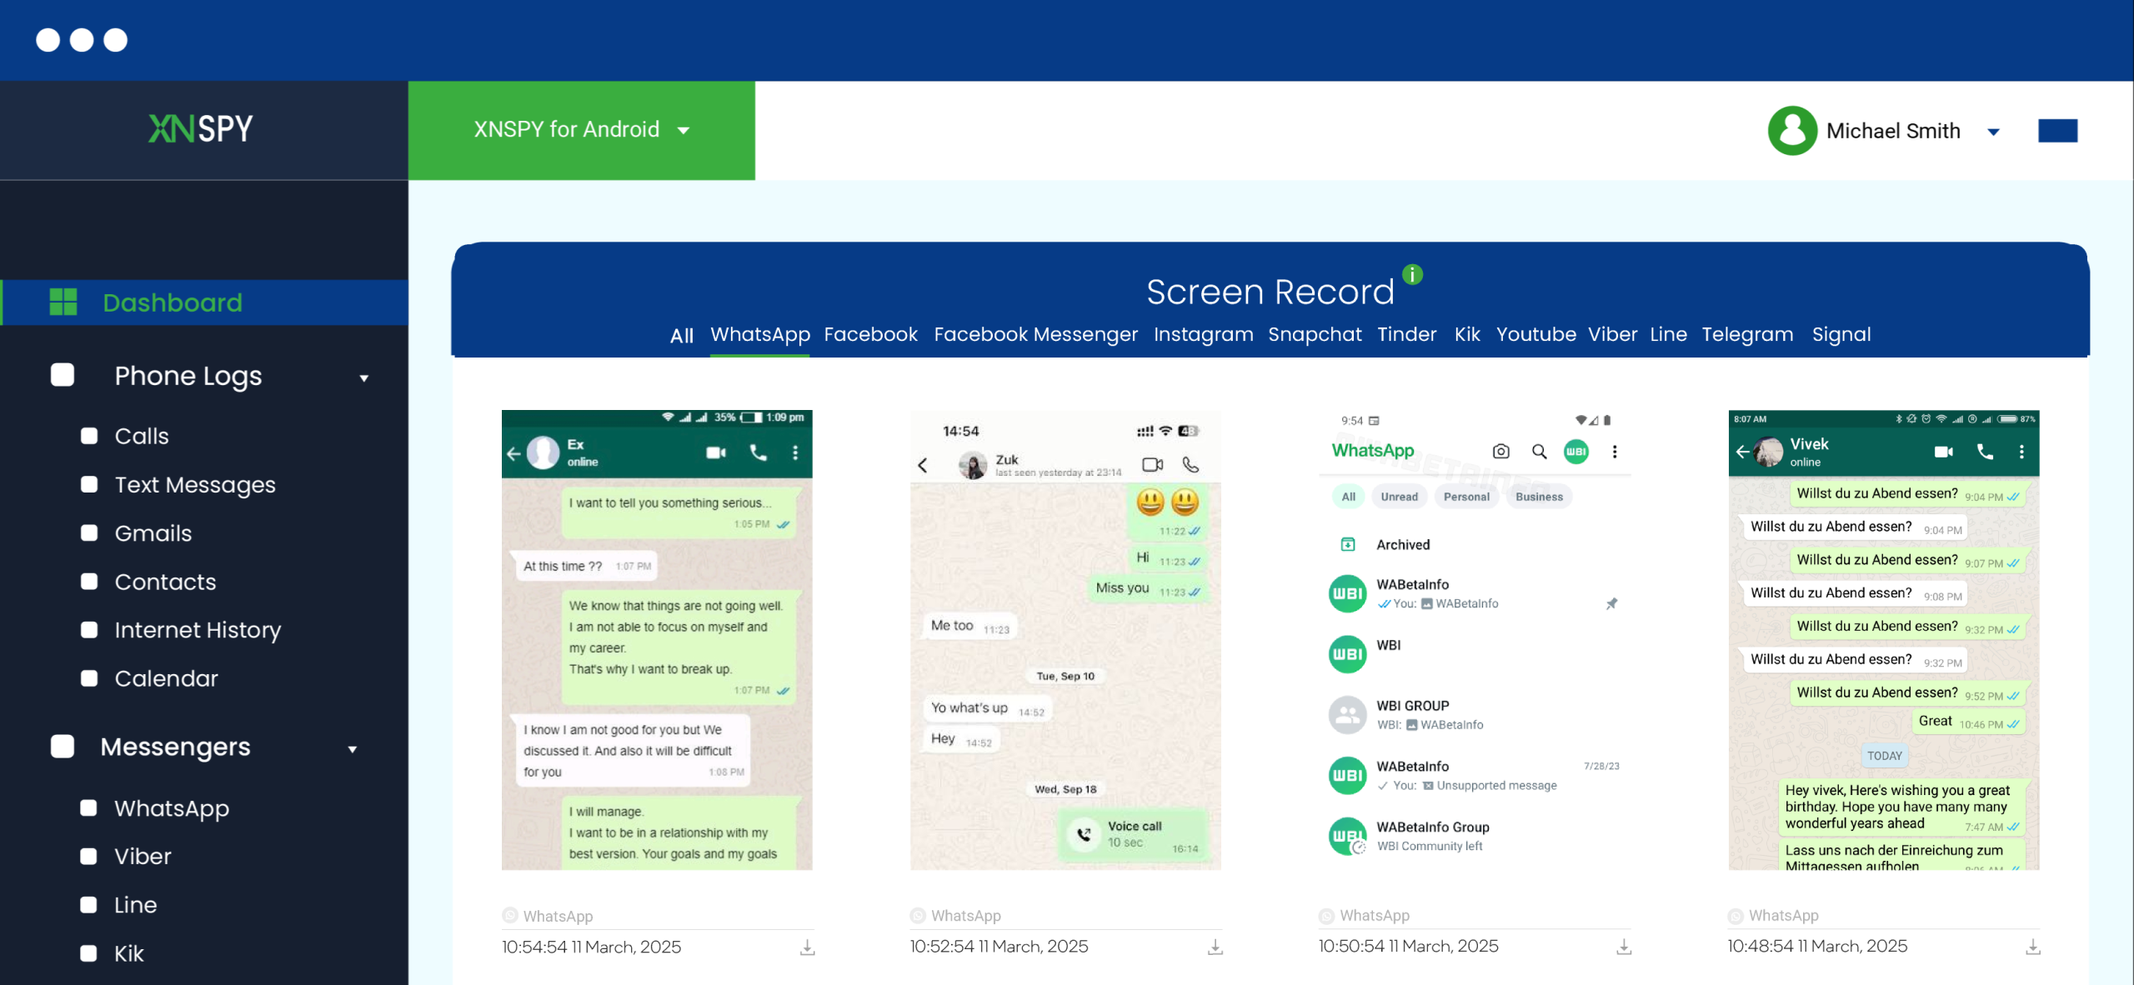
Task: Toggle the Contacts checkbox
Action: click(89, 581)
